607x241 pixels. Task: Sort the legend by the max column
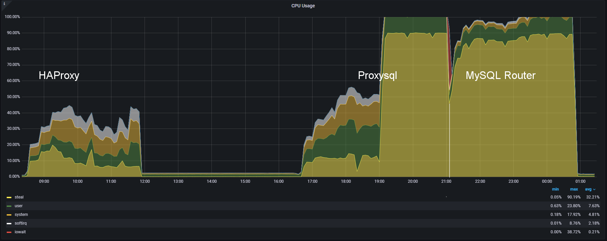tap(574, 189)
